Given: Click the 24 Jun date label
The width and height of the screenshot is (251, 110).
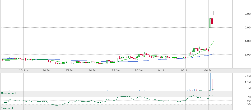Looking at the screenshot, I should (47, 70).
